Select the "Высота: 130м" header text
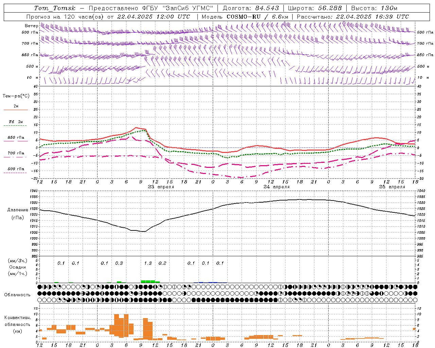The width and height of the screenshot is (435, 348). (x=374, y=8)
